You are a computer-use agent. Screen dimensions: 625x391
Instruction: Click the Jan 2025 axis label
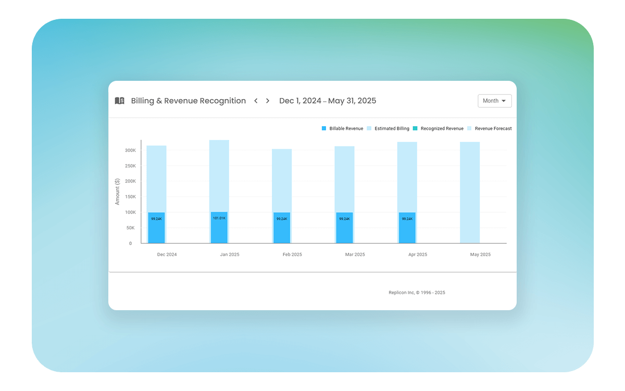[x=230, y=254]
